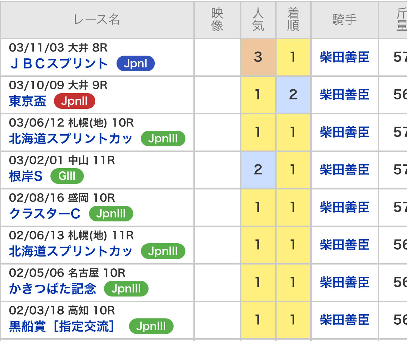The image size is (407, 341).
Task: Open the 02/06/13 北海道スプリントカップ race link
Action: coord(71,251)
